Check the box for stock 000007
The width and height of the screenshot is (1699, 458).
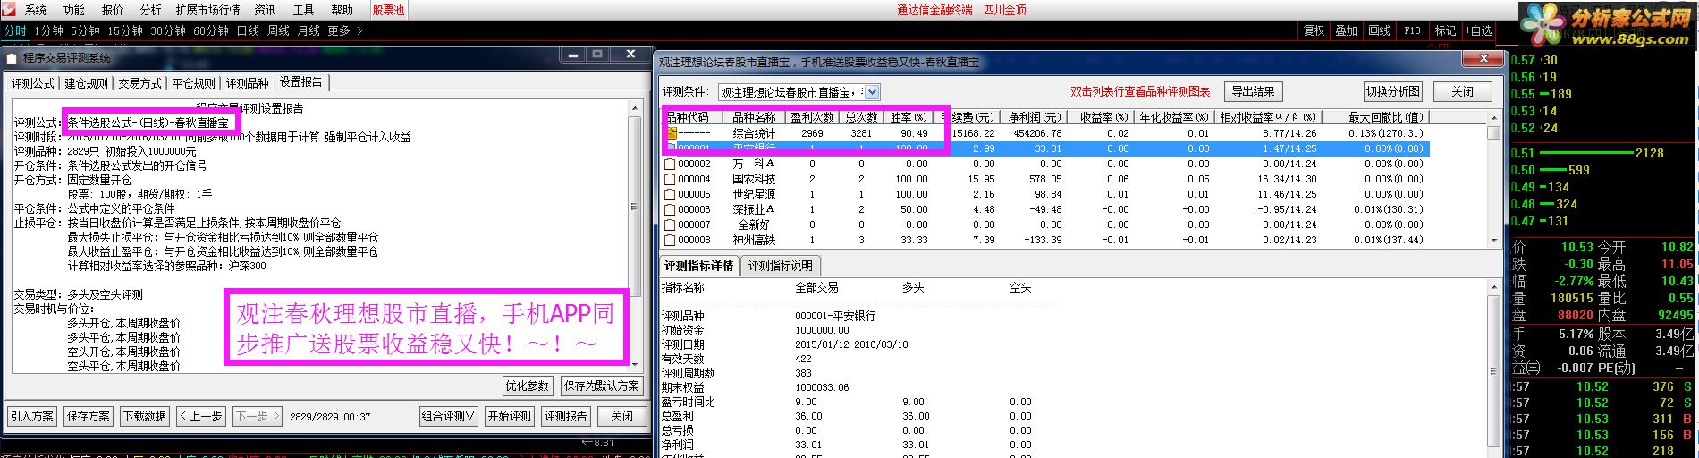pos(670,225)
